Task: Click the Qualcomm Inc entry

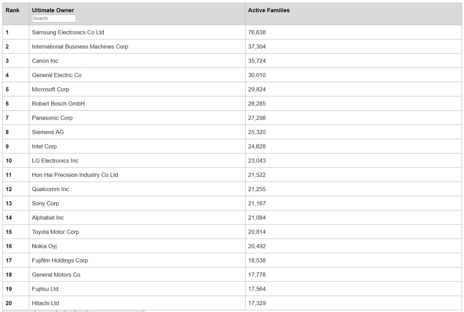Action: [x=50, y=189]
